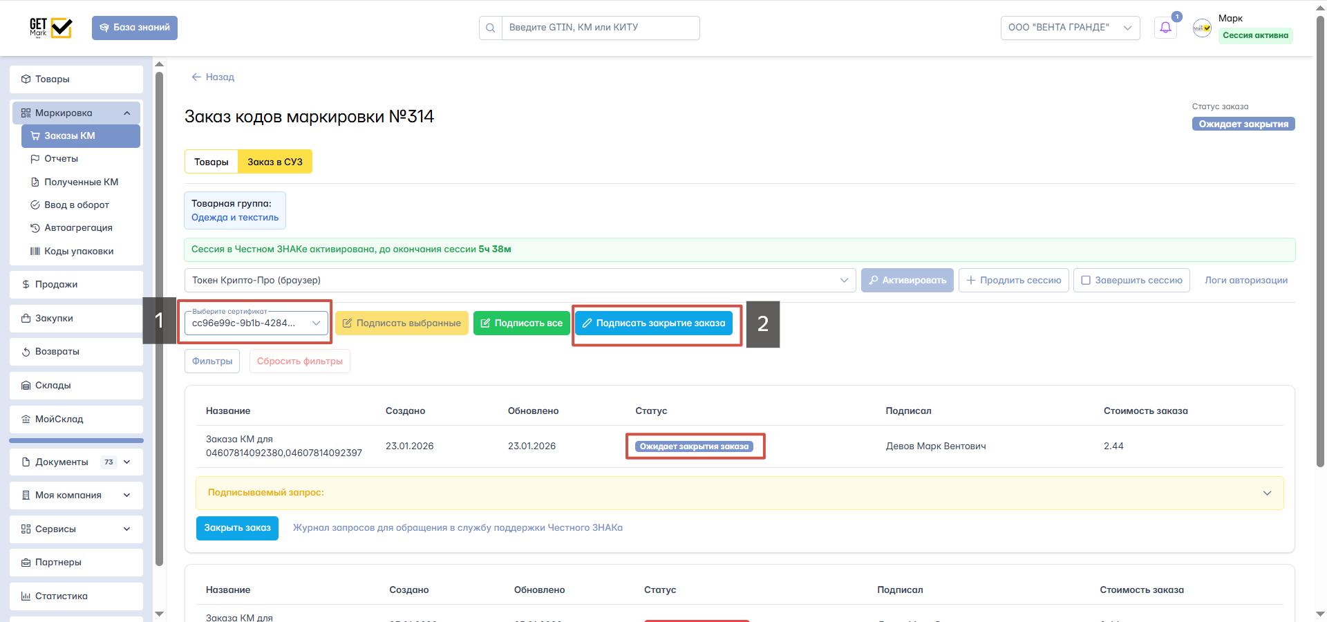Image resolution: width=1327 pixels, height=622 pixels.
Task: Open Отчеты sidebar item
Action: point(81,159)
